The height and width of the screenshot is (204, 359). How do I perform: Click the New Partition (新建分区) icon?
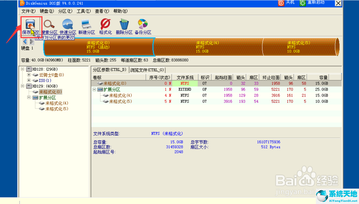click(87, 24)
